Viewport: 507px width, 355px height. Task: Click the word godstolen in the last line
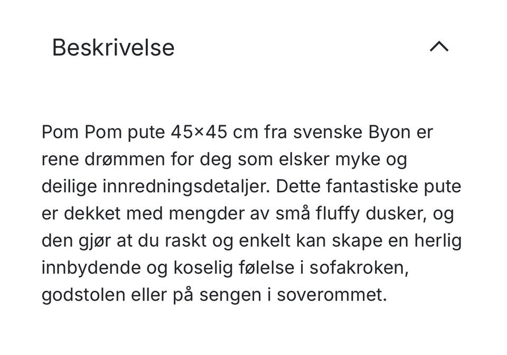83,295
